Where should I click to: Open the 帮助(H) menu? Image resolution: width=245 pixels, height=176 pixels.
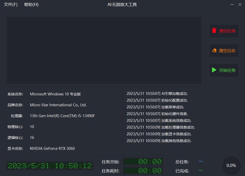coord(31,4)
